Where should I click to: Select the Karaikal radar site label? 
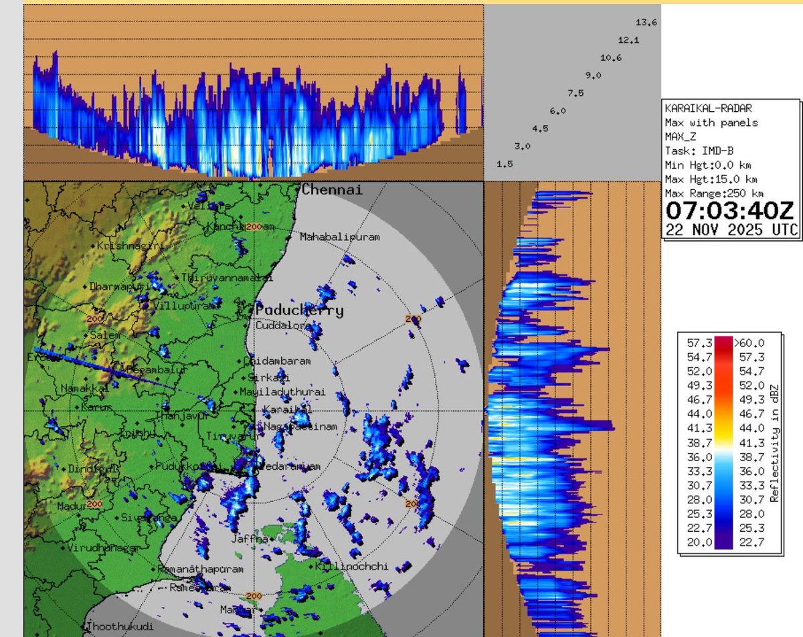click(x=287, y=409)
